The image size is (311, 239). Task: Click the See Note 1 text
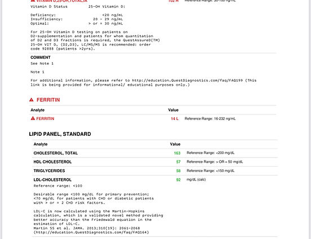pyautogui.click(x=42, y=64)
